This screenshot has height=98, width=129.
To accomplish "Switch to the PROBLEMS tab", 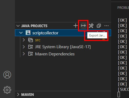I will coord(123,8).
